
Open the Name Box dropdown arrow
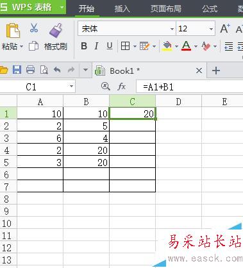point(71,87)
